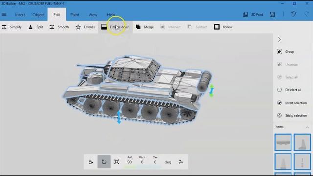
Task: Collapse the Items section chevron
Action: coord(307,127)
